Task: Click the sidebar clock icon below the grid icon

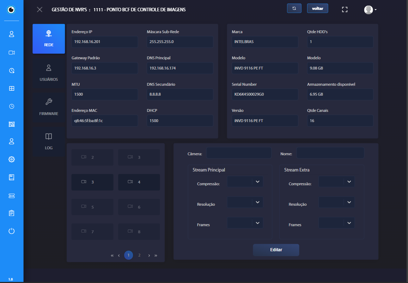Action: pyautogui.click(x=11, y=106)
